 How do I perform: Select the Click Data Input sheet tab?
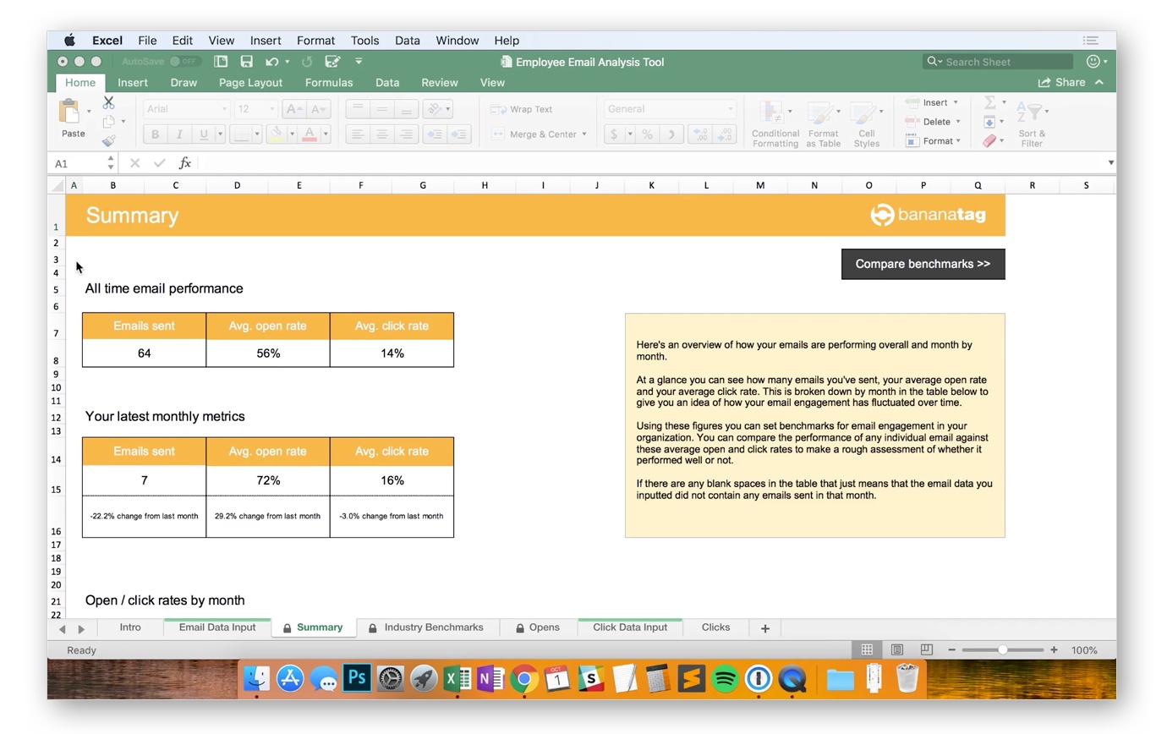pos(630,627)
